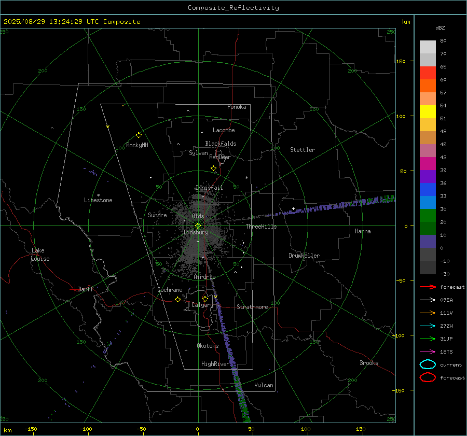
Task: Click the Blackfalds label
Action: tap(221, 144)
